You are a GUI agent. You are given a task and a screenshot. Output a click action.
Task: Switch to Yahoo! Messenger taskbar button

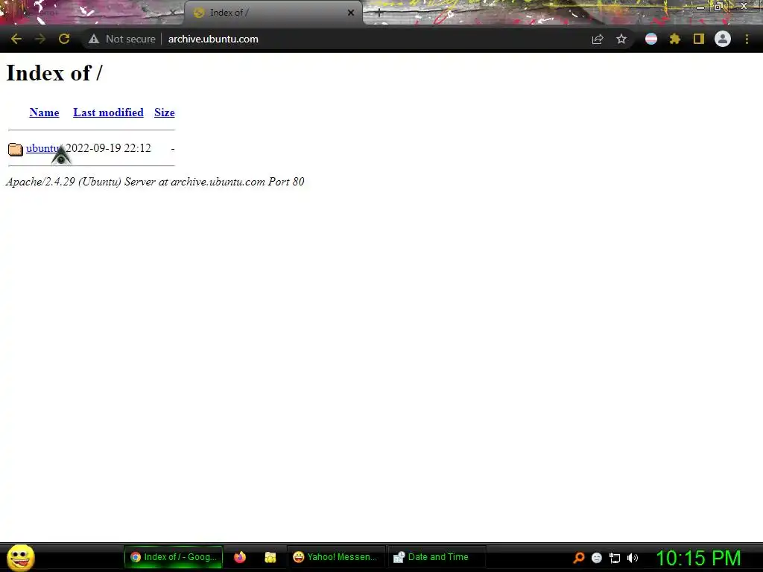click(336, 557)
